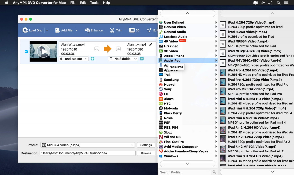The height and width of the screenshot is (175, 294).
Task: Click the Spotlight search icon
Action: pyautogui.click(x=279, y=3)
